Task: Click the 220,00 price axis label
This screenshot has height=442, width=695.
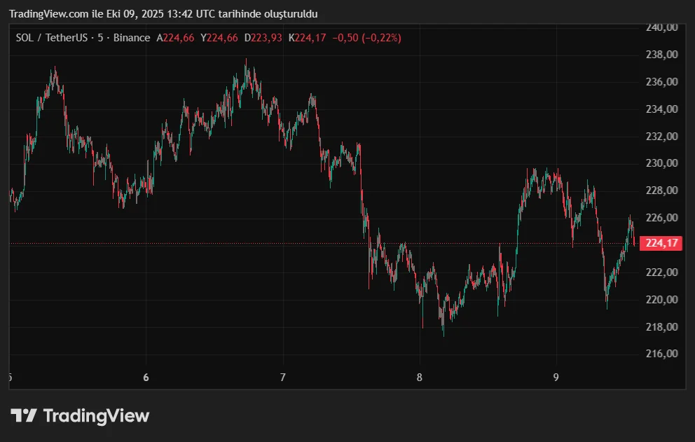Action: pos(662,300)
